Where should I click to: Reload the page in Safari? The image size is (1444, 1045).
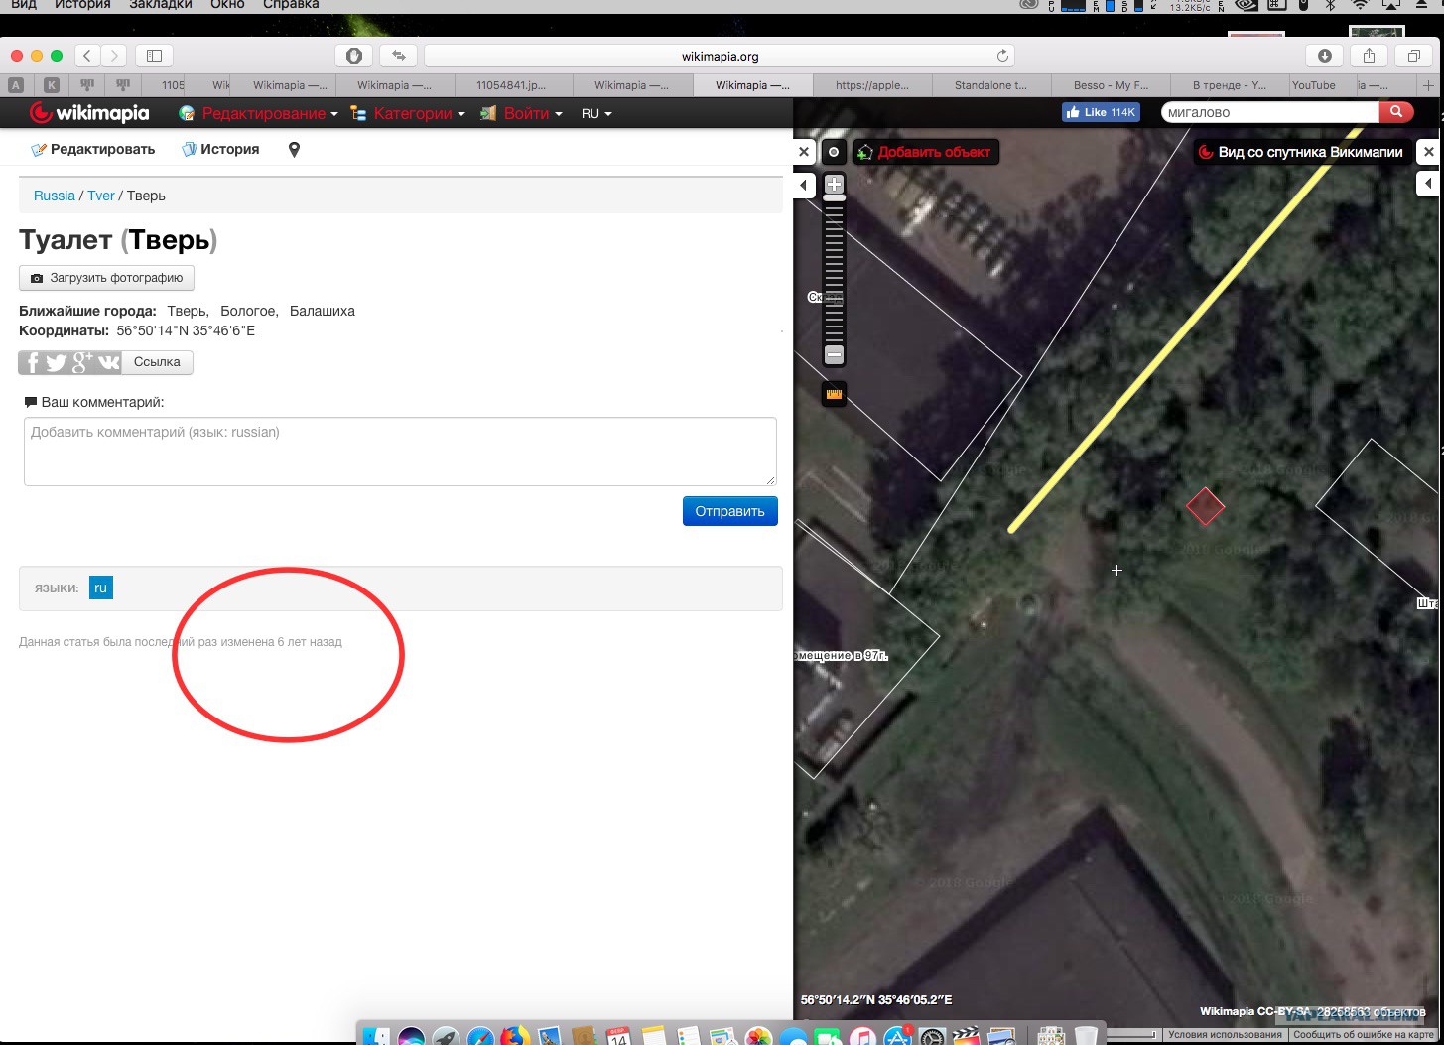click(x=1002, y=56)
